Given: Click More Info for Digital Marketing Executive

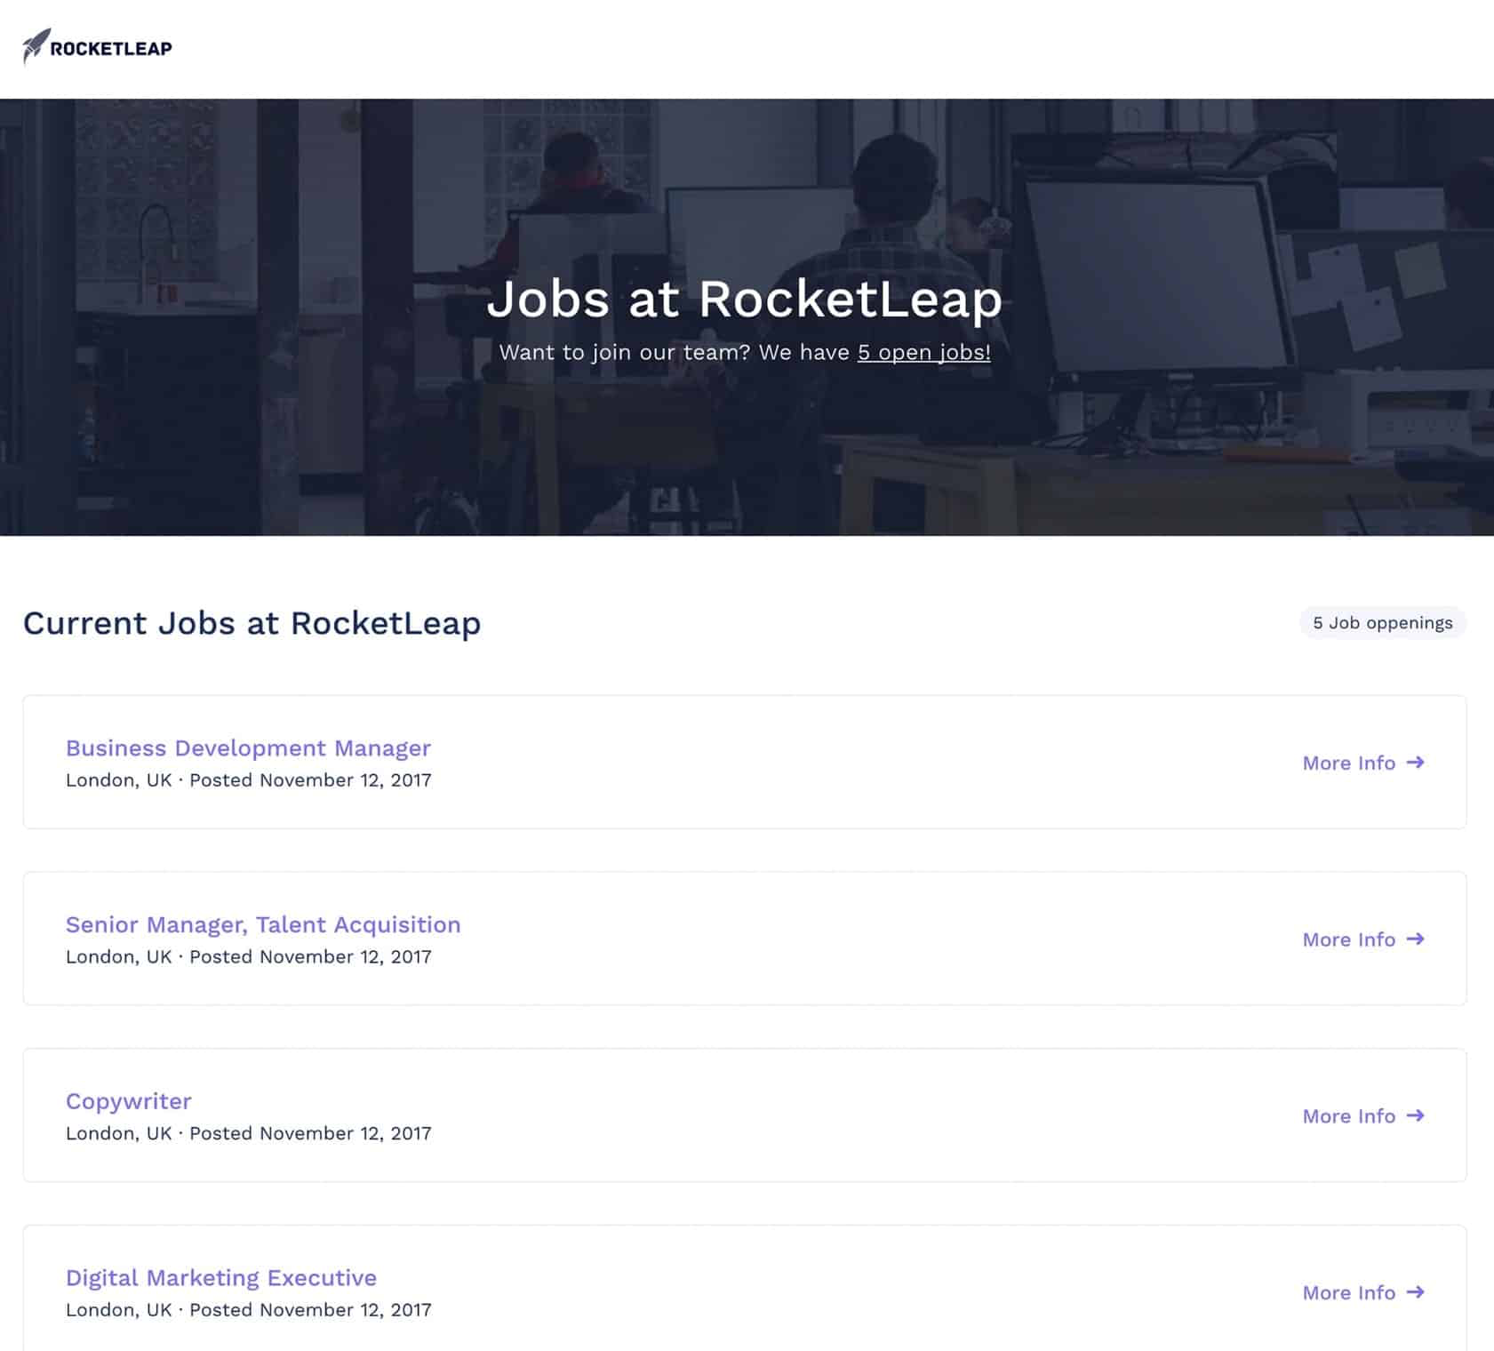Looking at the screenshot, I should (x=1363, y=1293).
